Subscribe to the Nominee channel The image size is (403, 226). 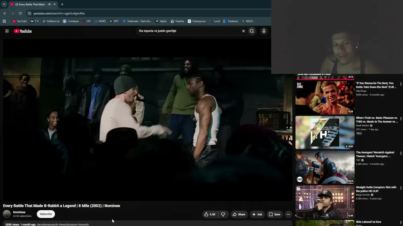pyautogui.click(x=46, y=214)
